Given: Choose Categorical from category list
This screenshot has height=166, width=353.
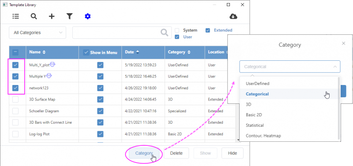Looking at the screenshot, I should (x=289, y=94).
